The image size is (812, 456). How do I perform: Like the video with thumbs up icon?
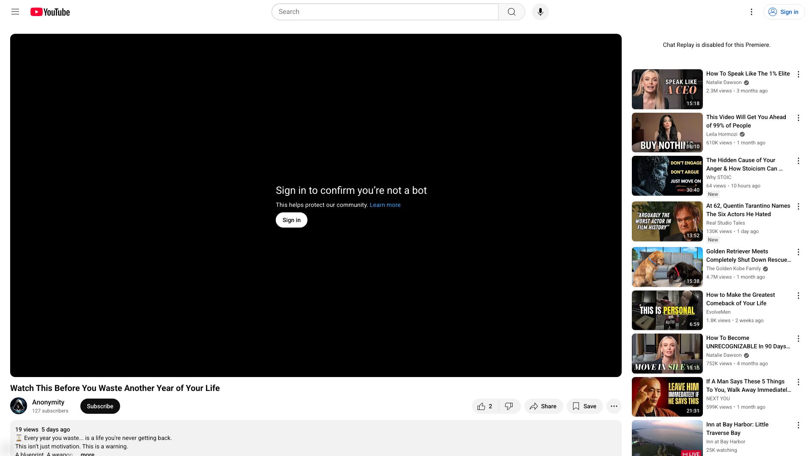tap(485, 406)
